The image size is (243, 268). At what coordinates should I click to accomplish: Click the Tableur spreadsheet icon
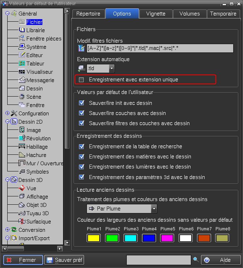pyautogui.click(x=22, y=64)
